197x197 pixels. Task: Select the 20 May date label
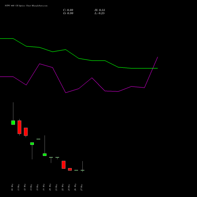point(50,187)
